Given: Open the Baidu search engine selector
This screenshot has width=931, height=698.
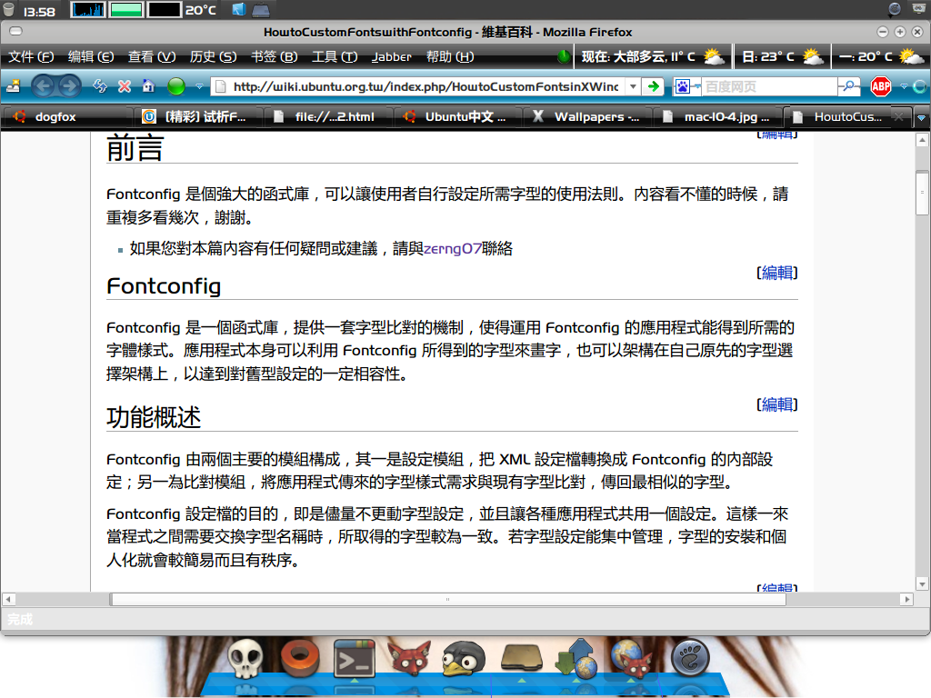Looking at the screenshot, I should tap(687, 86).
